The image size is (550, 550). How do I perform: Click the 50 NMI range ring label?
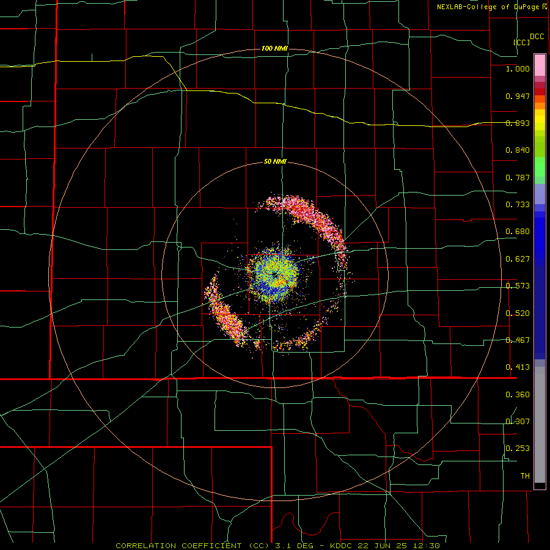[275, 161]
